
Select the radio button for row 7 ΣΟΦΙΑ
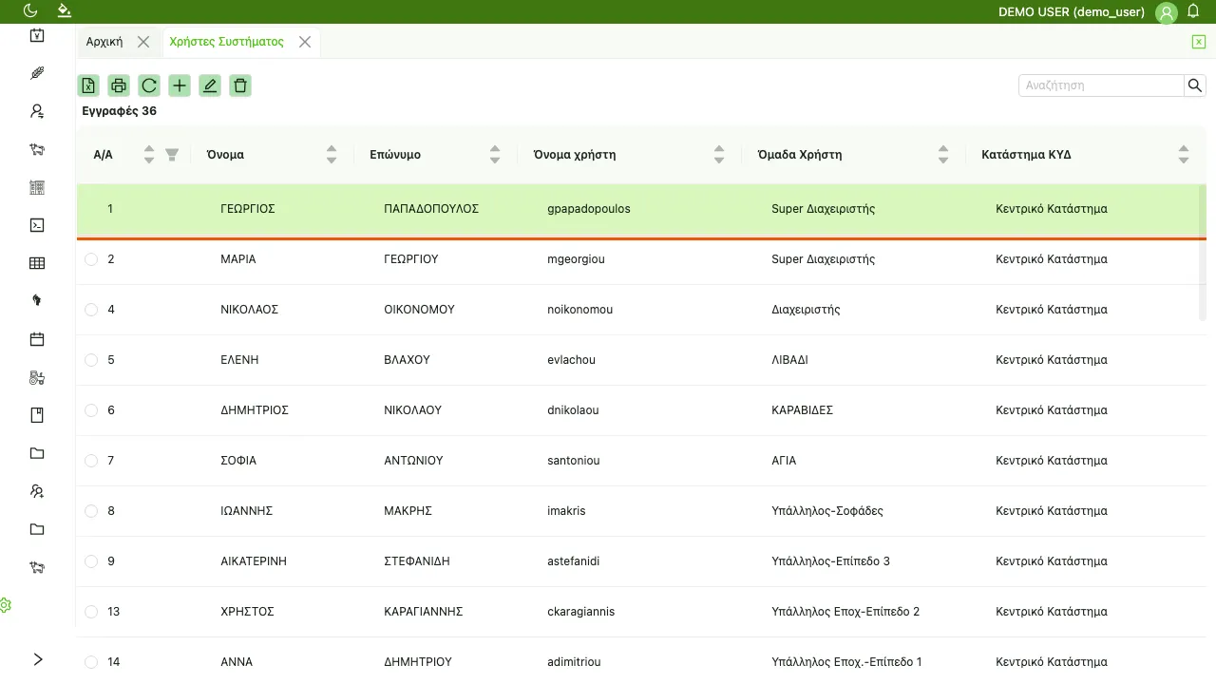point(91,461)
